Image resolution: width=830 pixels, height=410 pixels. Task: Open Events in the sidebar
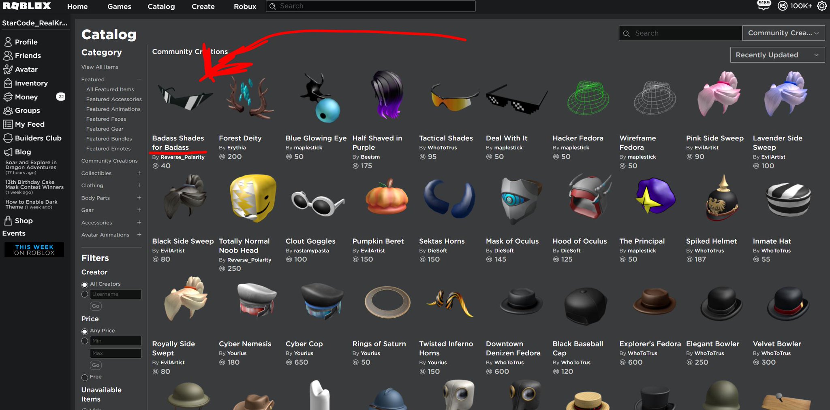[x=14, y=233]
